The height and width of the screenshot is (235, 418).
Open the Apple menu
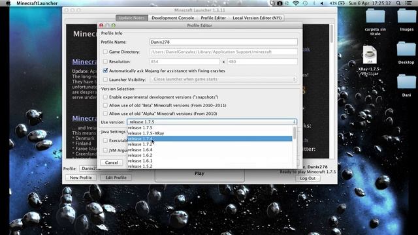click(8, 3)
